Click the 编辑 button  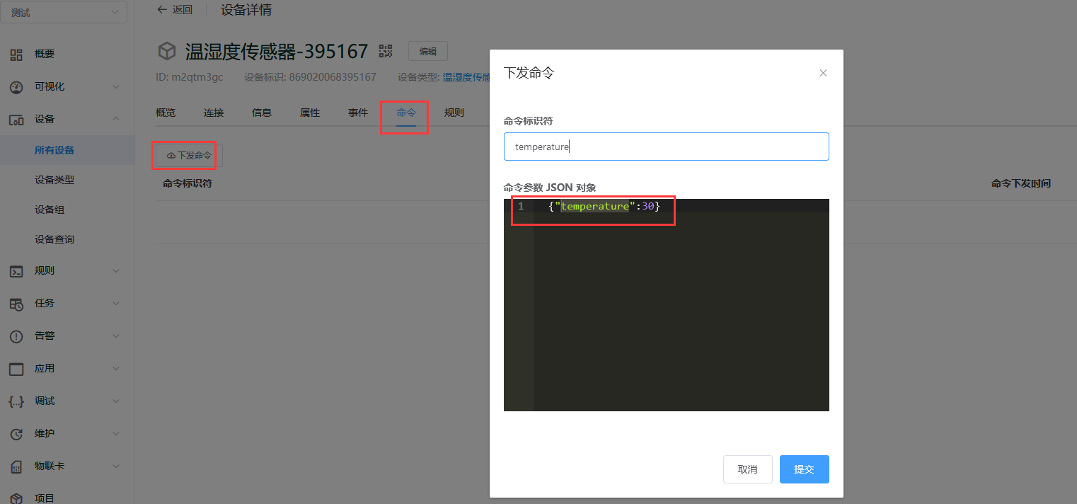pyautogui.click(x=428, y=51)
